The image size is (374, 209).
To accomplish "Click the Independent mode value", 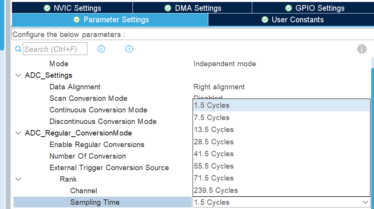I will (x=225, y=64).
